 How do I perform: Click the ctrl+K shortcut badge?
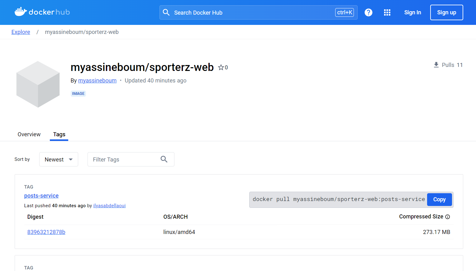pyautogui.click(x=345, y=12)
